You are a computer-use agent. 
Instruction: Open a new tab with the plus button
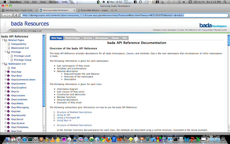(x=116, y=10)
